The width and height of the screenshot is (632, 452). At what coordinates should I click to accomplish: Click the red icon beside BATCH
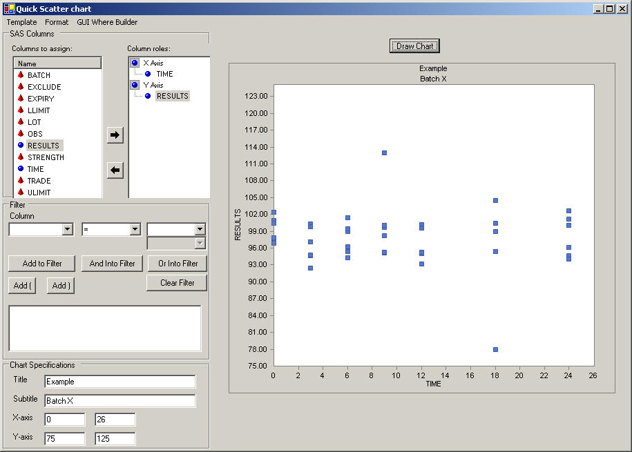(21, 75)
